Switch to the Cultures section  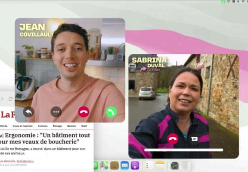pos(43,126)
